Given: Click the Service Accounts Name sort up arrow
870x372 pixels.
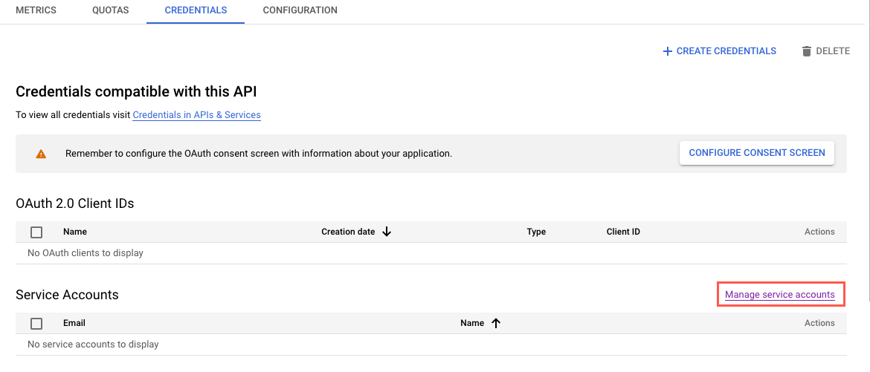Looking at the screenshot, I should (496, 323).
